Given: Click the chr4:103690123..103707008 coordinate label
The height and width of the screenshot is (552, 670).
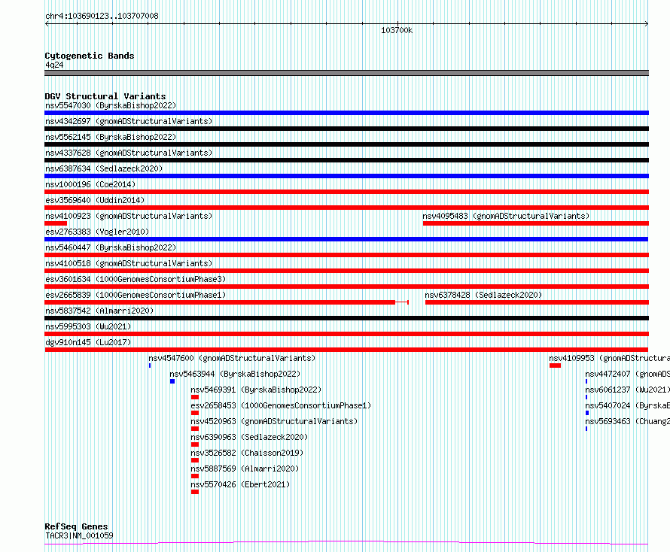Looking at the screenshot, I should 102,16.
